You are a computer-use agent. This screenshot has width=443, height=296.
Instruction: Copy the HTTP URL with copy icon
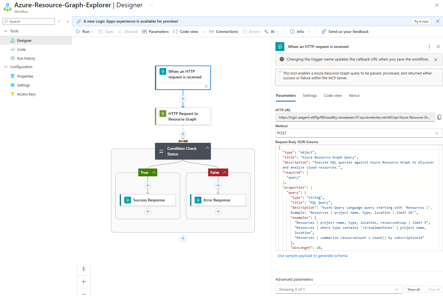pos(439,117)
